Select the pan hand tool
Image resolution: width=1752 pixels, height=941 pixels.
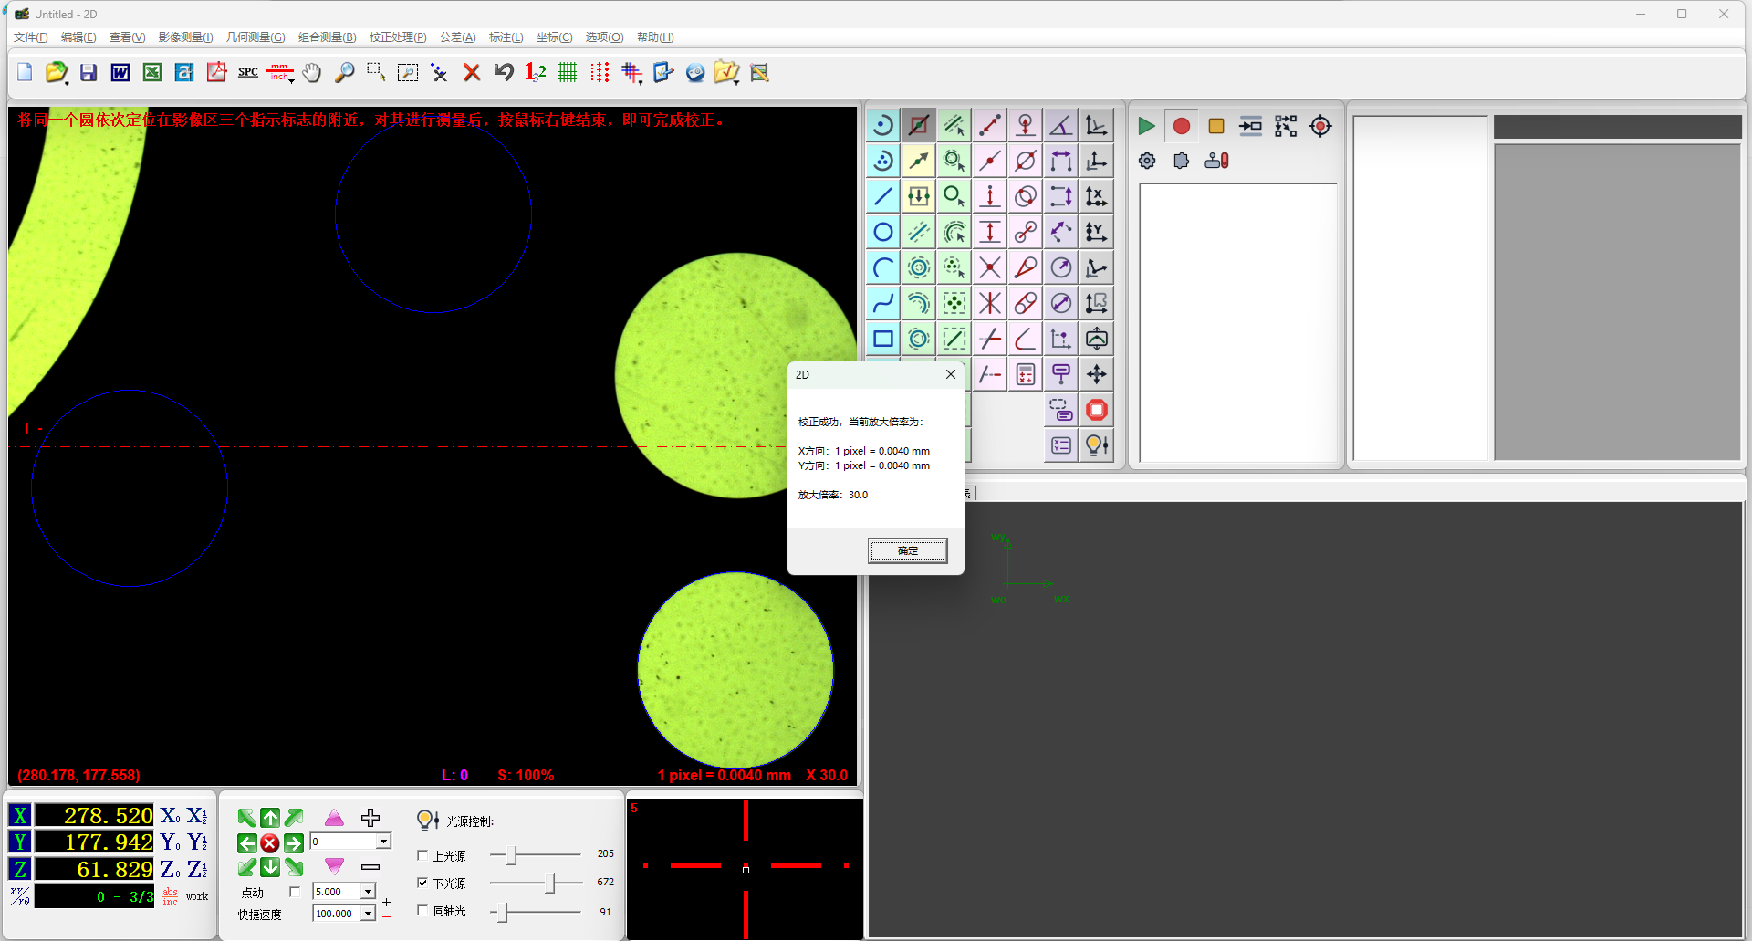pyautogui.click(x=312, y=72)
